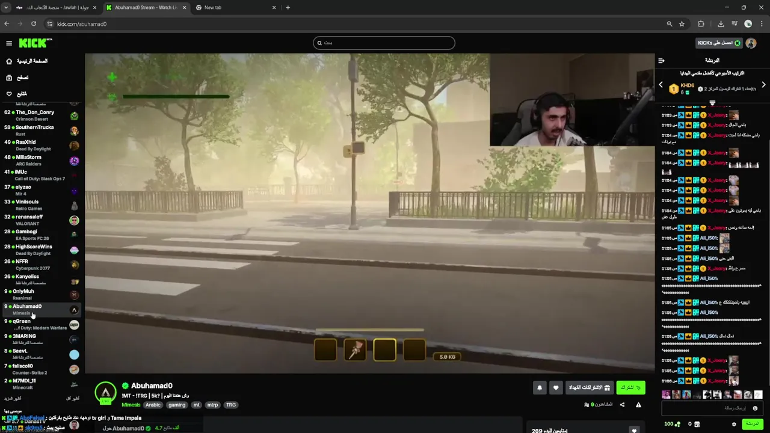Show next gifter leaderboard slide
The width and height of the screenshot is (770, 433).
[763, 85]
